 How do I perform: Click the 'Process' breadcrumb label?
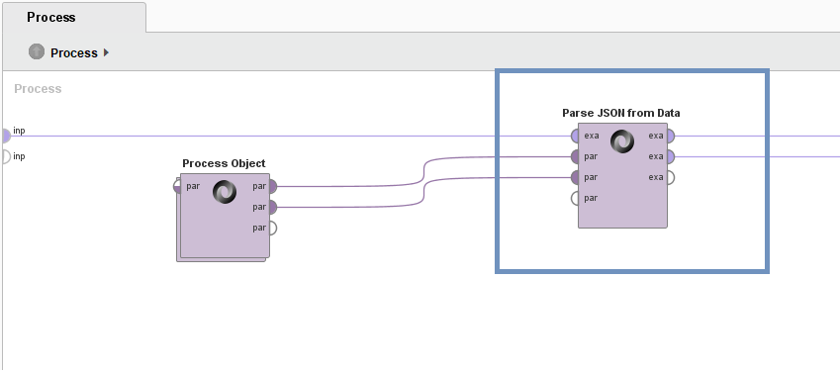(x=74, y=53)
